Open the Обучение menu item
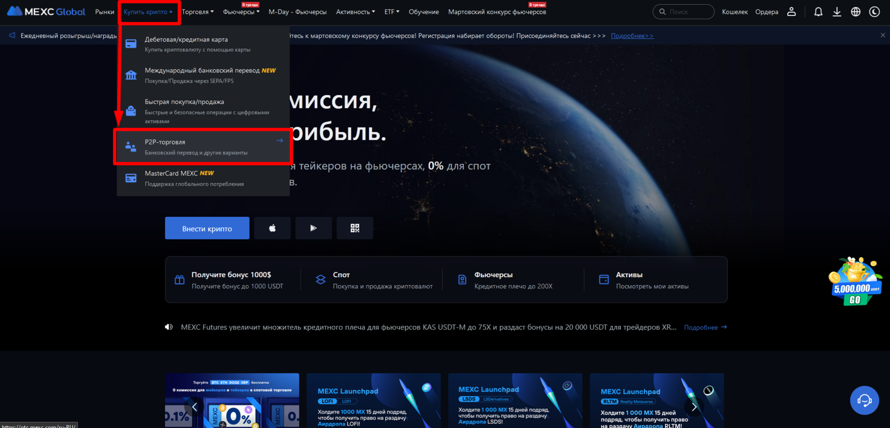Screen dimensions: 890x428 pos(424,12)
